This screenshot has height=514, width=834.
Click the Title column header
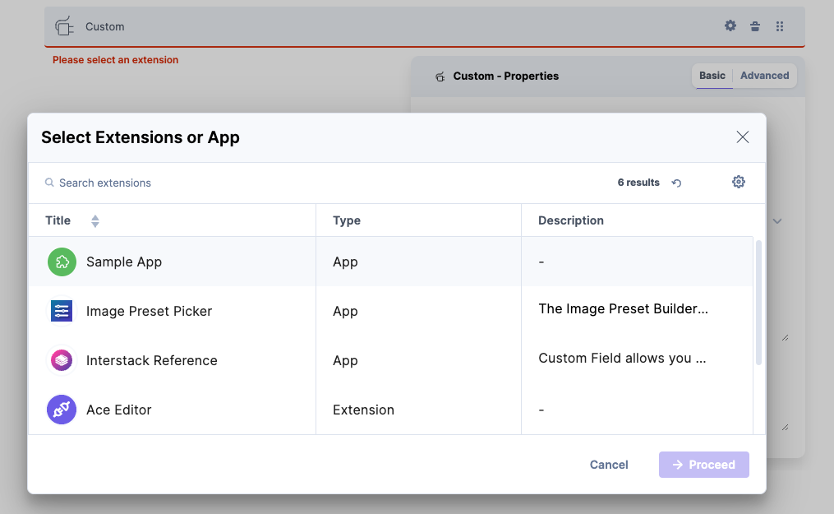tap(58, 220)
